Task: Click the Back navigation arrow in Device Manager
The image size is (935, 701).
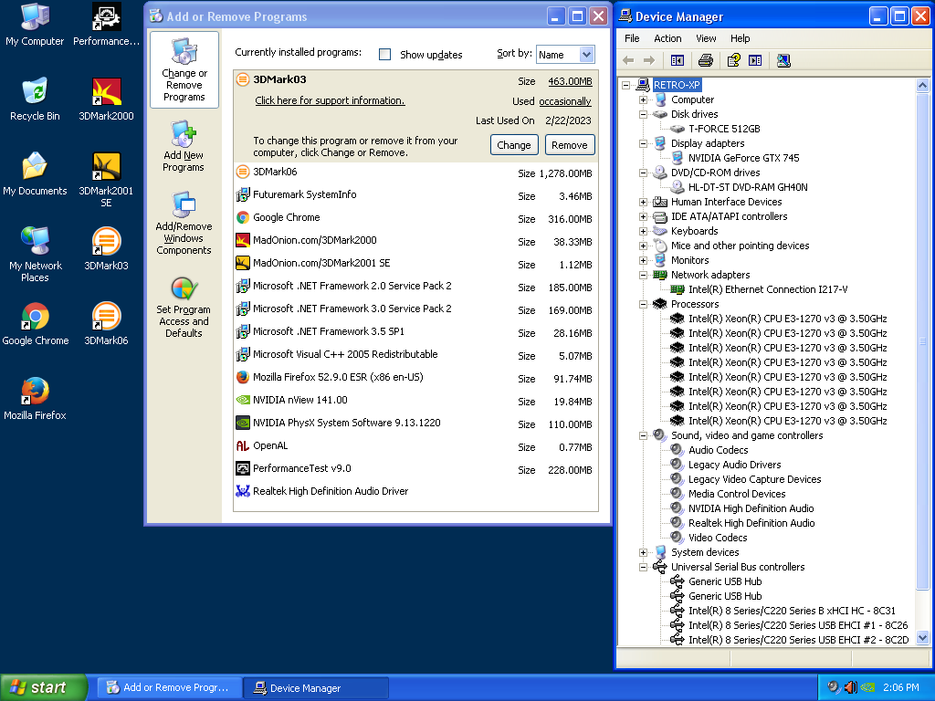Action: click(628, 60)
